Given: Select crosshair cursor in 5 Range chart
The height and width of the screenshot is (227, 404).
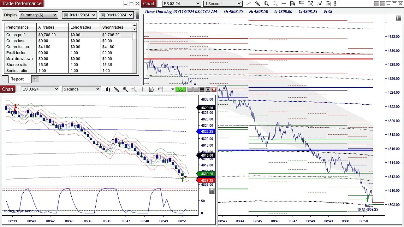Looking at the screenshot, I should (x=143, y=89).
